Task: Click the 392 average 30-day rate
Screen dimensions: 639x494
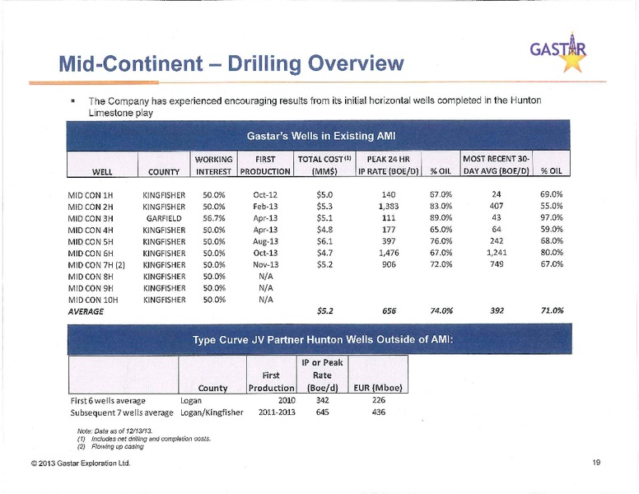Action: coord(497,310)
